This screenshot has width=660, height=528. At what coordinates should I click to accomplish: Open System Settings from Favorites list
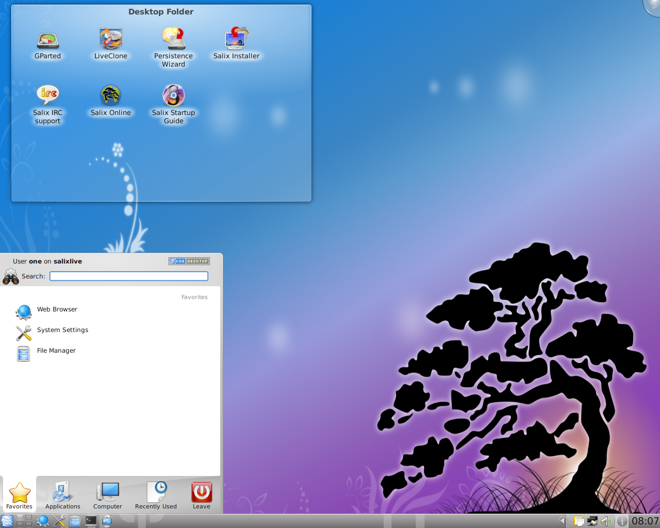(x=111, y=333)
